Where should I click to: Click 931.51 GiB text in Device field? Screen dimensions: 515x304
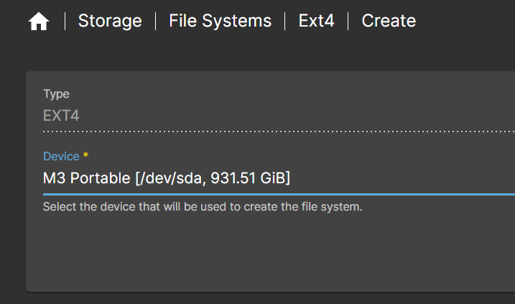coord(250,178)
